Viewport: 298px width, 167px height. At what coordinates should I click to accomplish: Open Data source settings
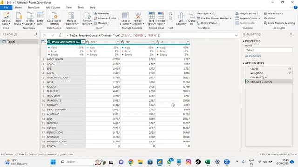coord(54,15)
